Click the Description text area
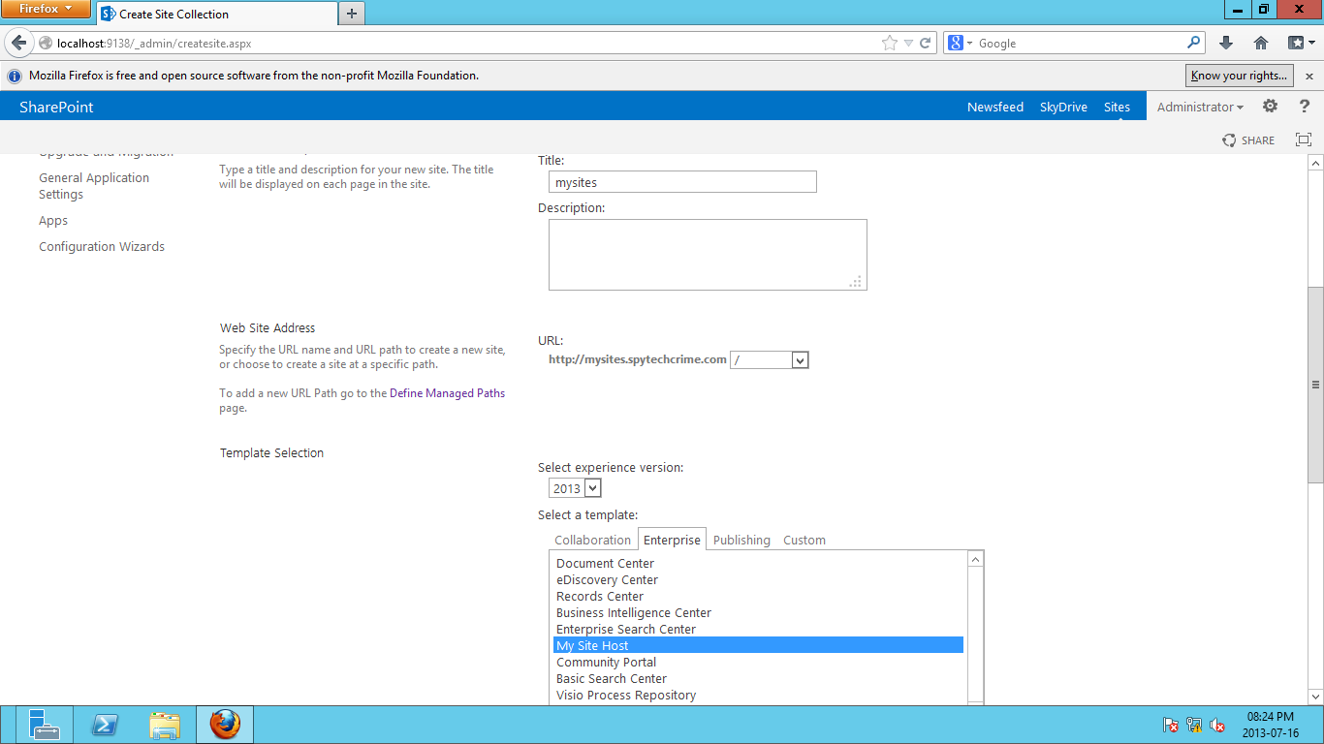This screenshot has height=744, width=1324. pyautogui.click(x=708, y=255)
